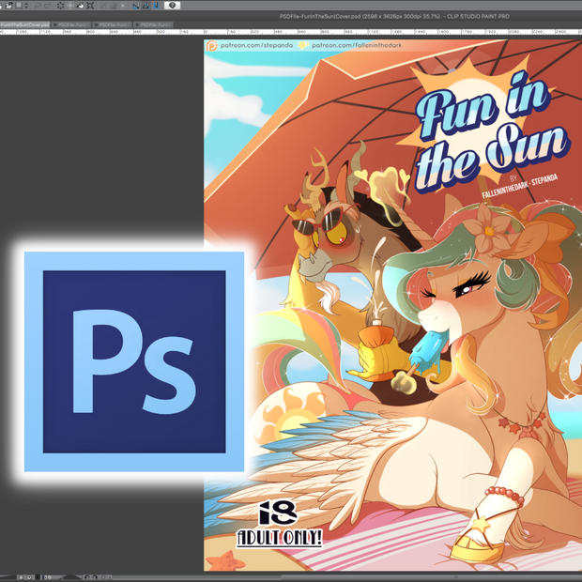Switch to the FunInTheSun|Cover.psd tab
Screen dimensions: 582x582
(24, 24)
